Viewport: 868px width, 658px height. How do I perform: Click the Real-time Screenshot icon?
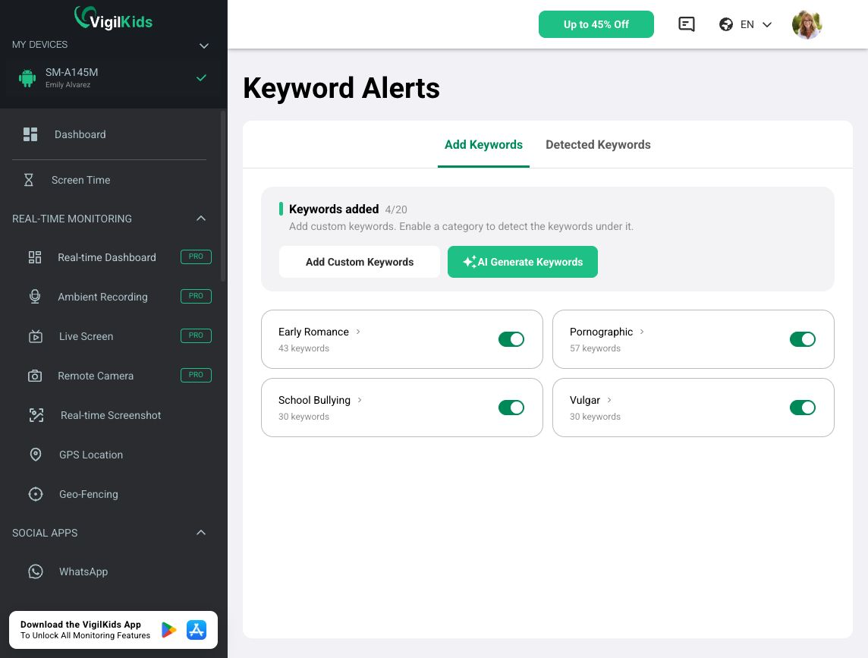(x=36, y=415)
